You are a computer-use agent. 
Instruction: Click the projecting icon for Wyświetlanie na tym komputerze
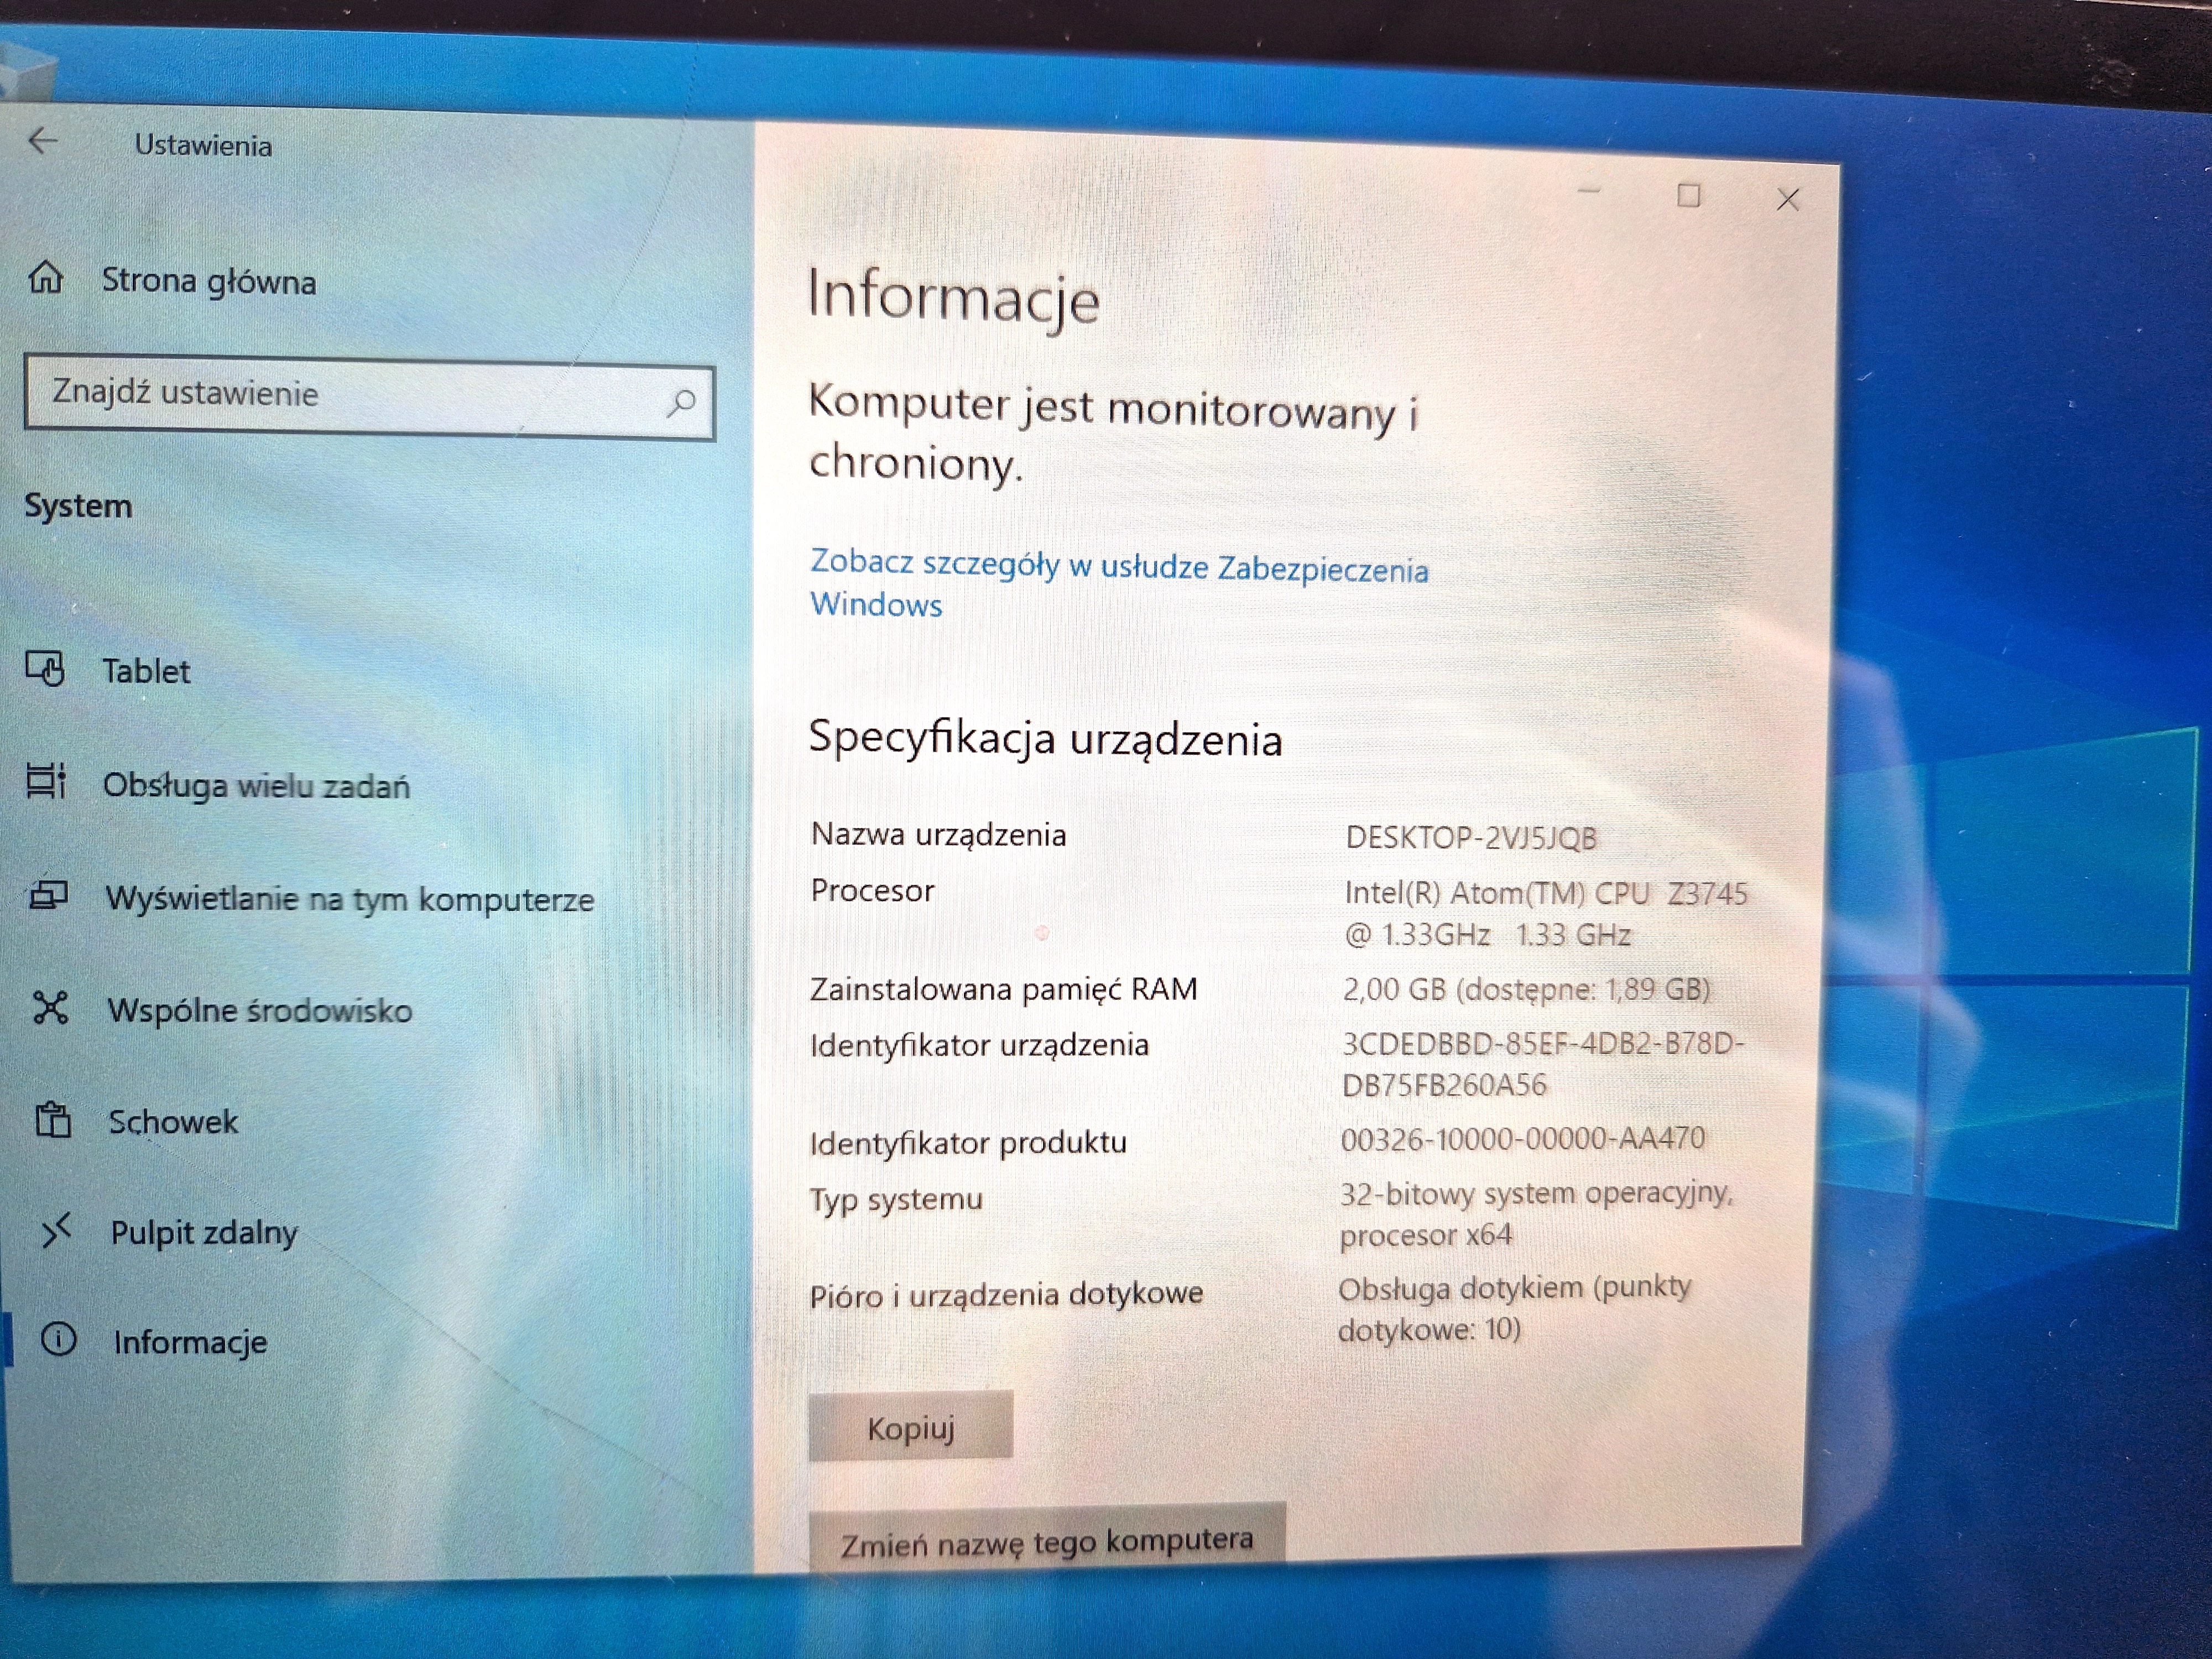(x=49, y=894)
